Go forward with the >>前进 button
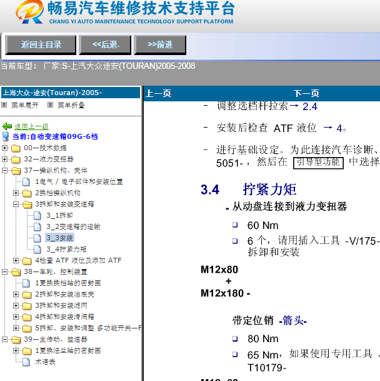The width and height of the screenshot is (380, 381). click(x=160, y=44)
